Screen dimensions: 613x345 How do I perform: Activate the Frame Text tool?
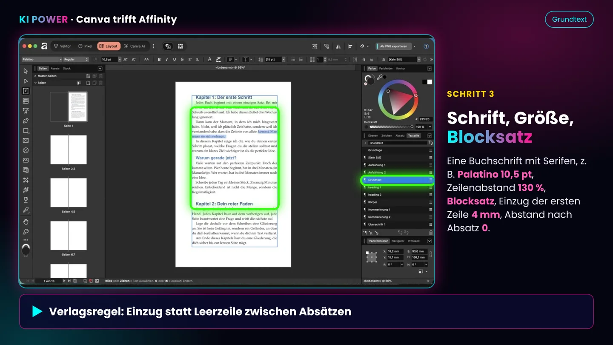(26, 91)
